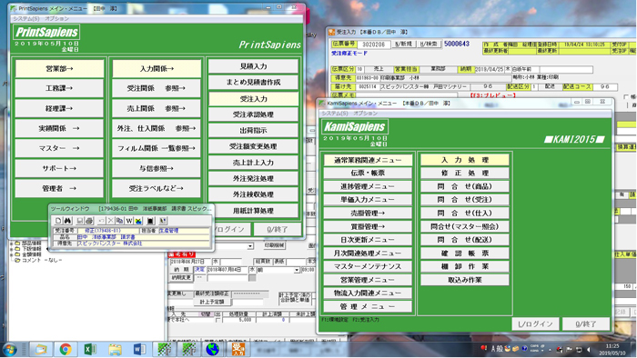Expand the 部品情報 tree folder
The image size is (637, 358).
pos(11,244)
